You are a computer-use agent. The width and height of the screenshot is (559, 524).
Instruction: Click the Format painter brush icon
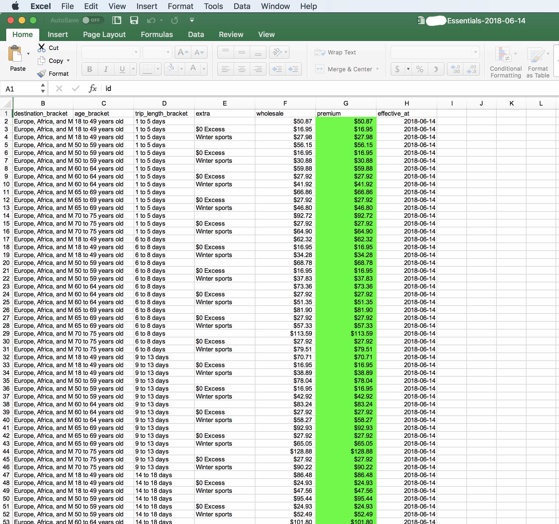[x=41, y=74]
